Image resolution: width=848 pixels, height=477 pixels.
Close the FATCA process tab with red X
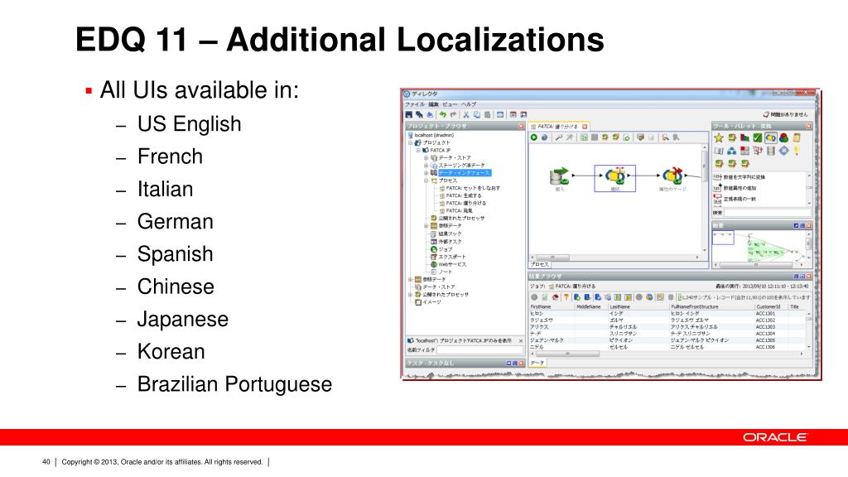click(585, 127)
